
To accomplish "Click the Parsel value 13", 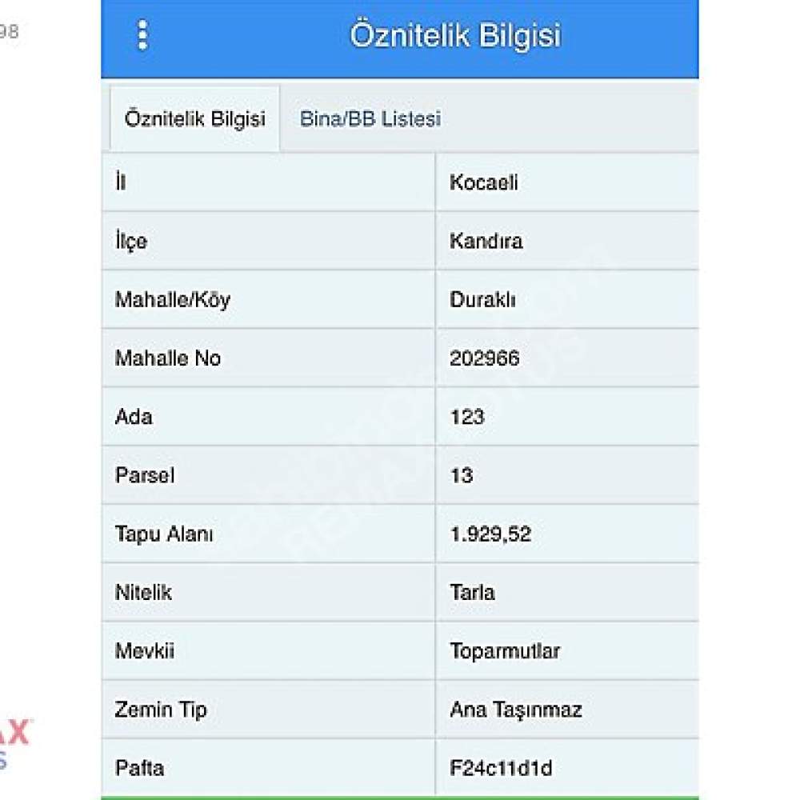I will coord(462,475).
